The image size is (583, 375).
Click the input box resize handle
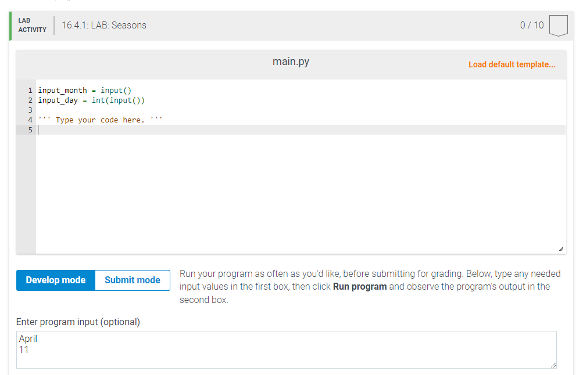(x=553, y=366)
